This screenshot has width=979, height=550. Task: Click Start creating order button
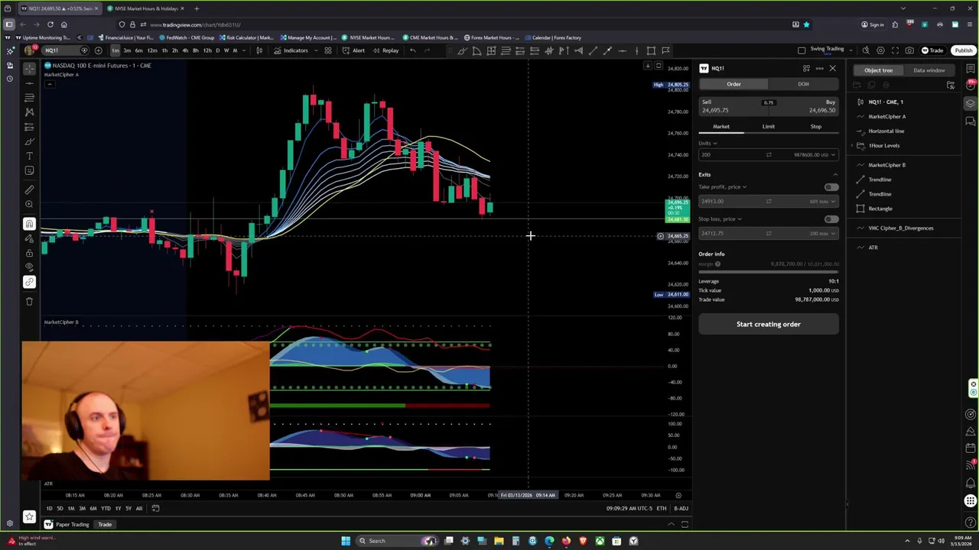click(768, 325)
